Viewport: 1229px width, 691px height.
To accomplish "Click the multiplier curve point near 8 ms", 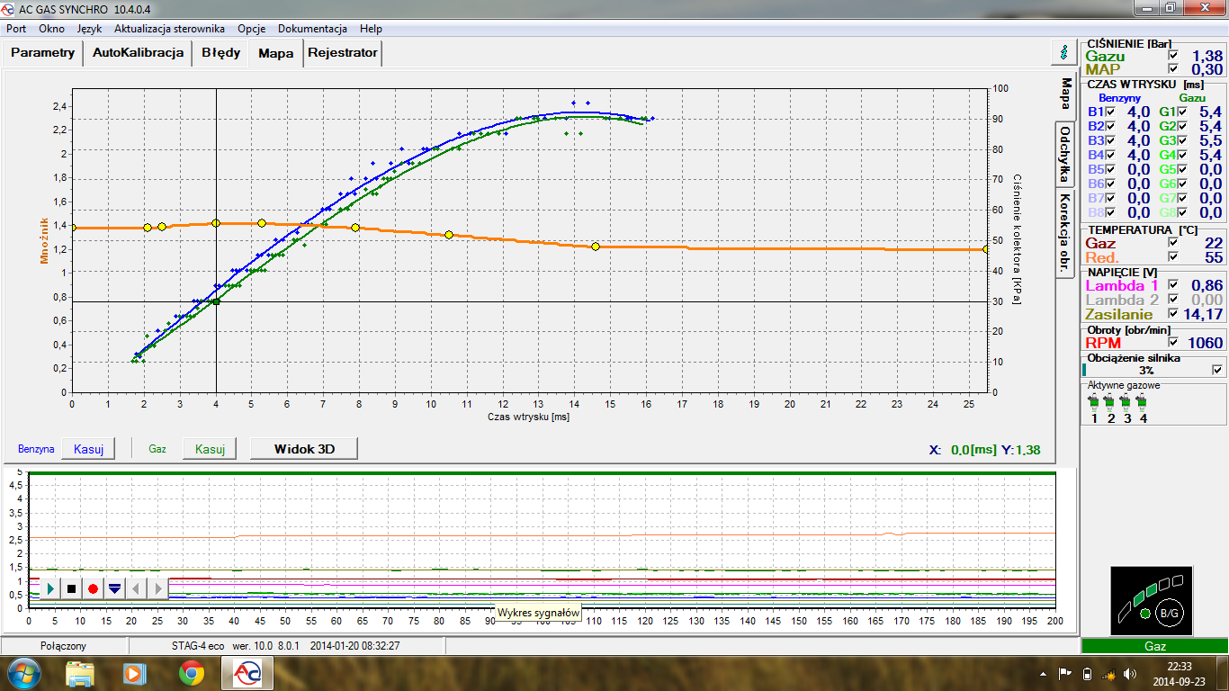I will click(355, 228).
